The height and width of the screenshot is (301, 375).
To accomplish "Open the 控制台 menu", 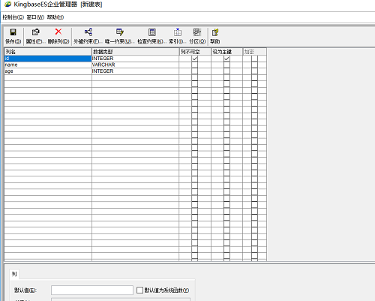I will [13, 17].
